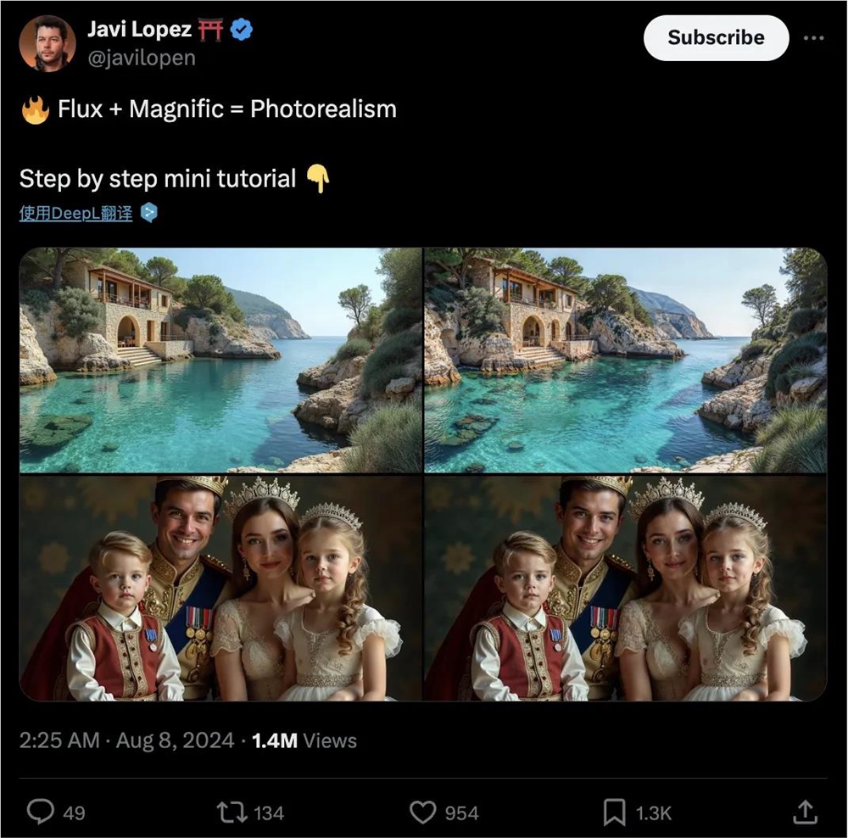Click the 1.4M Views count
Viewport: 848px width, 838px height.
pos(304,740)
